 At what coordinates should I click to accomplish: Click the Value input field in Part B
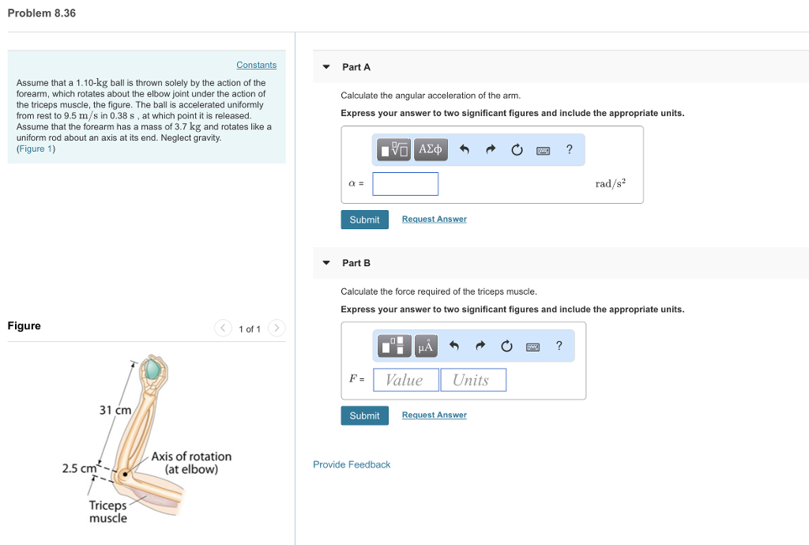click(405, 379)
